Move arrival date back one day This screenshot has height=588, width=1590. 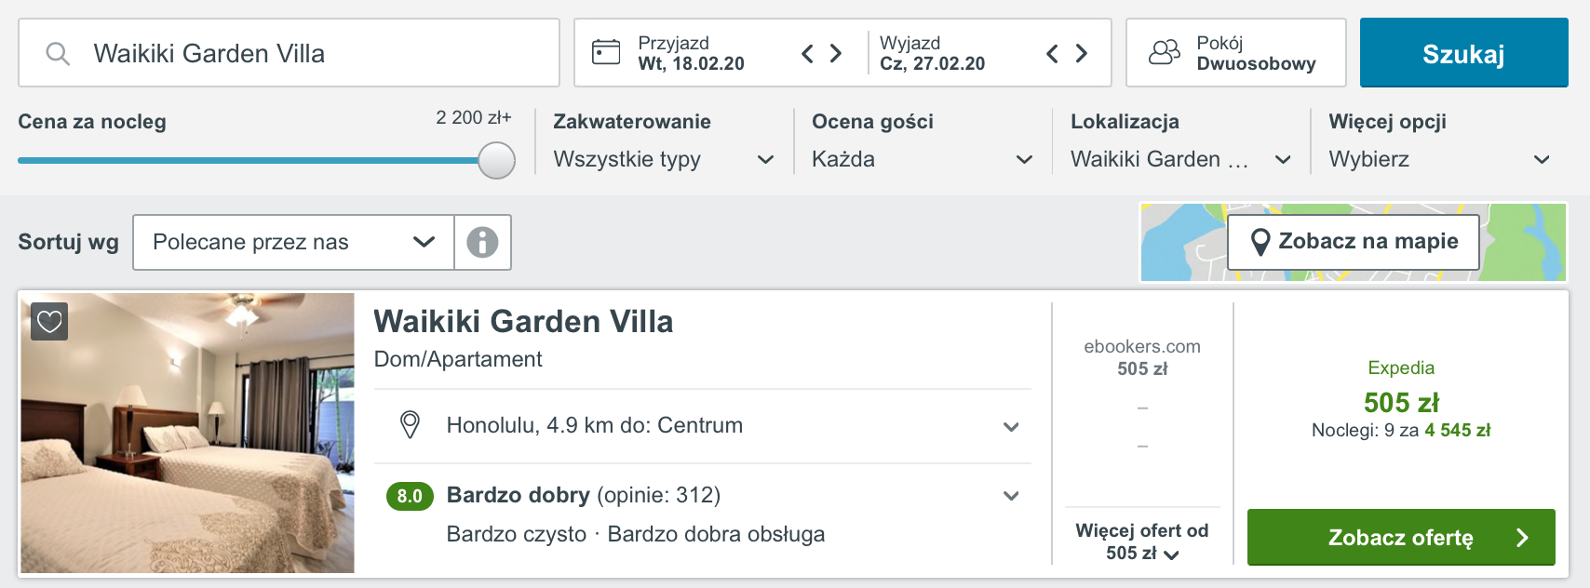[x=808, y=54]
